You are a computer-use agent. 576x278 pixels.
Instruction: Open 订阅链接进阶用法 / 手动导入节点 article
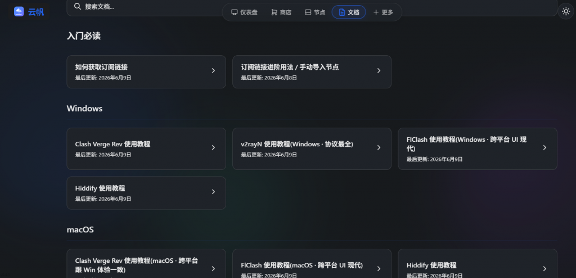[312, 71]
